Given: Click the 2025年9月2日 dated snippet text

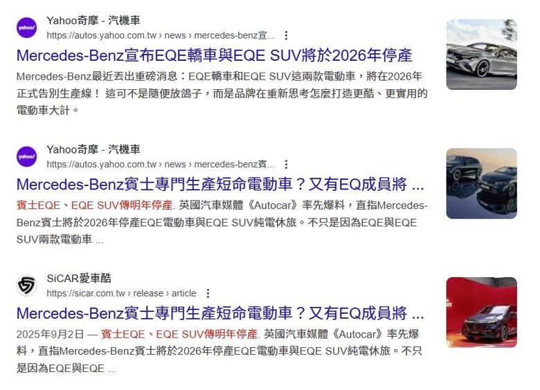Looking at the screenshot, I should click(x=51, y=334).
